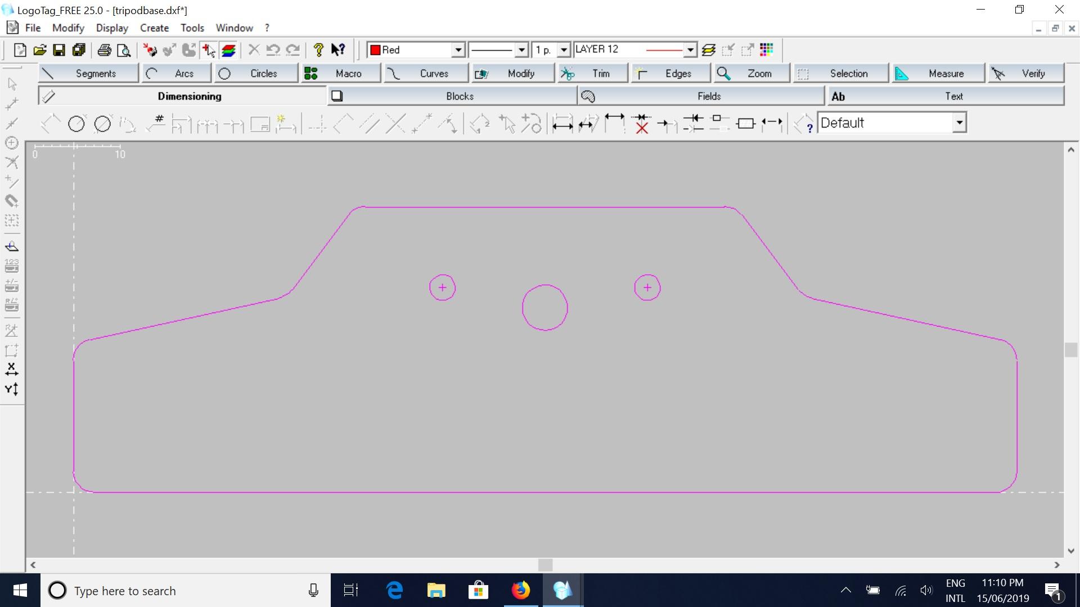This screenshot has width=1080, height=607.
Task: Open a file with the folder icon
Action: [39, 50]
